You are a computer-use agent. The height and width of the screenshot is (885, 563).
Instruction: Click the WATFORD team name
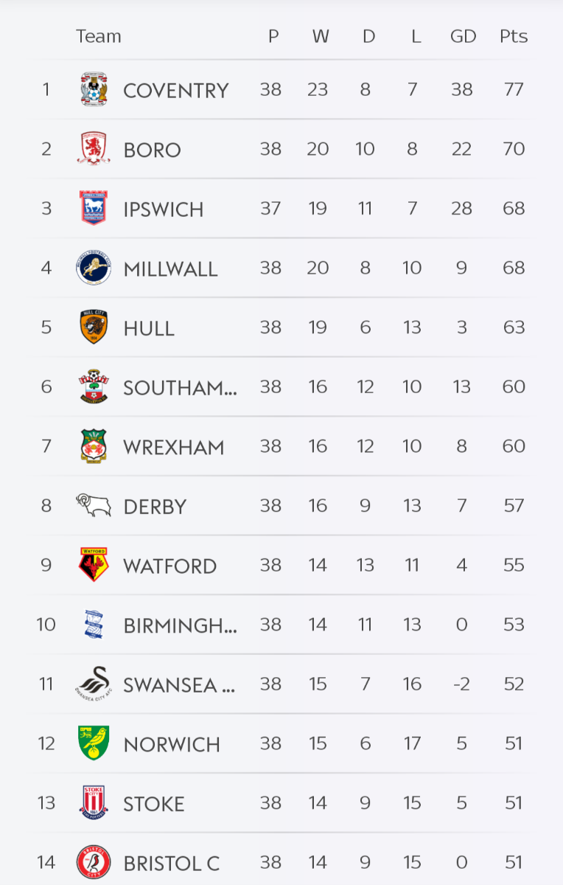click(170, 566)
